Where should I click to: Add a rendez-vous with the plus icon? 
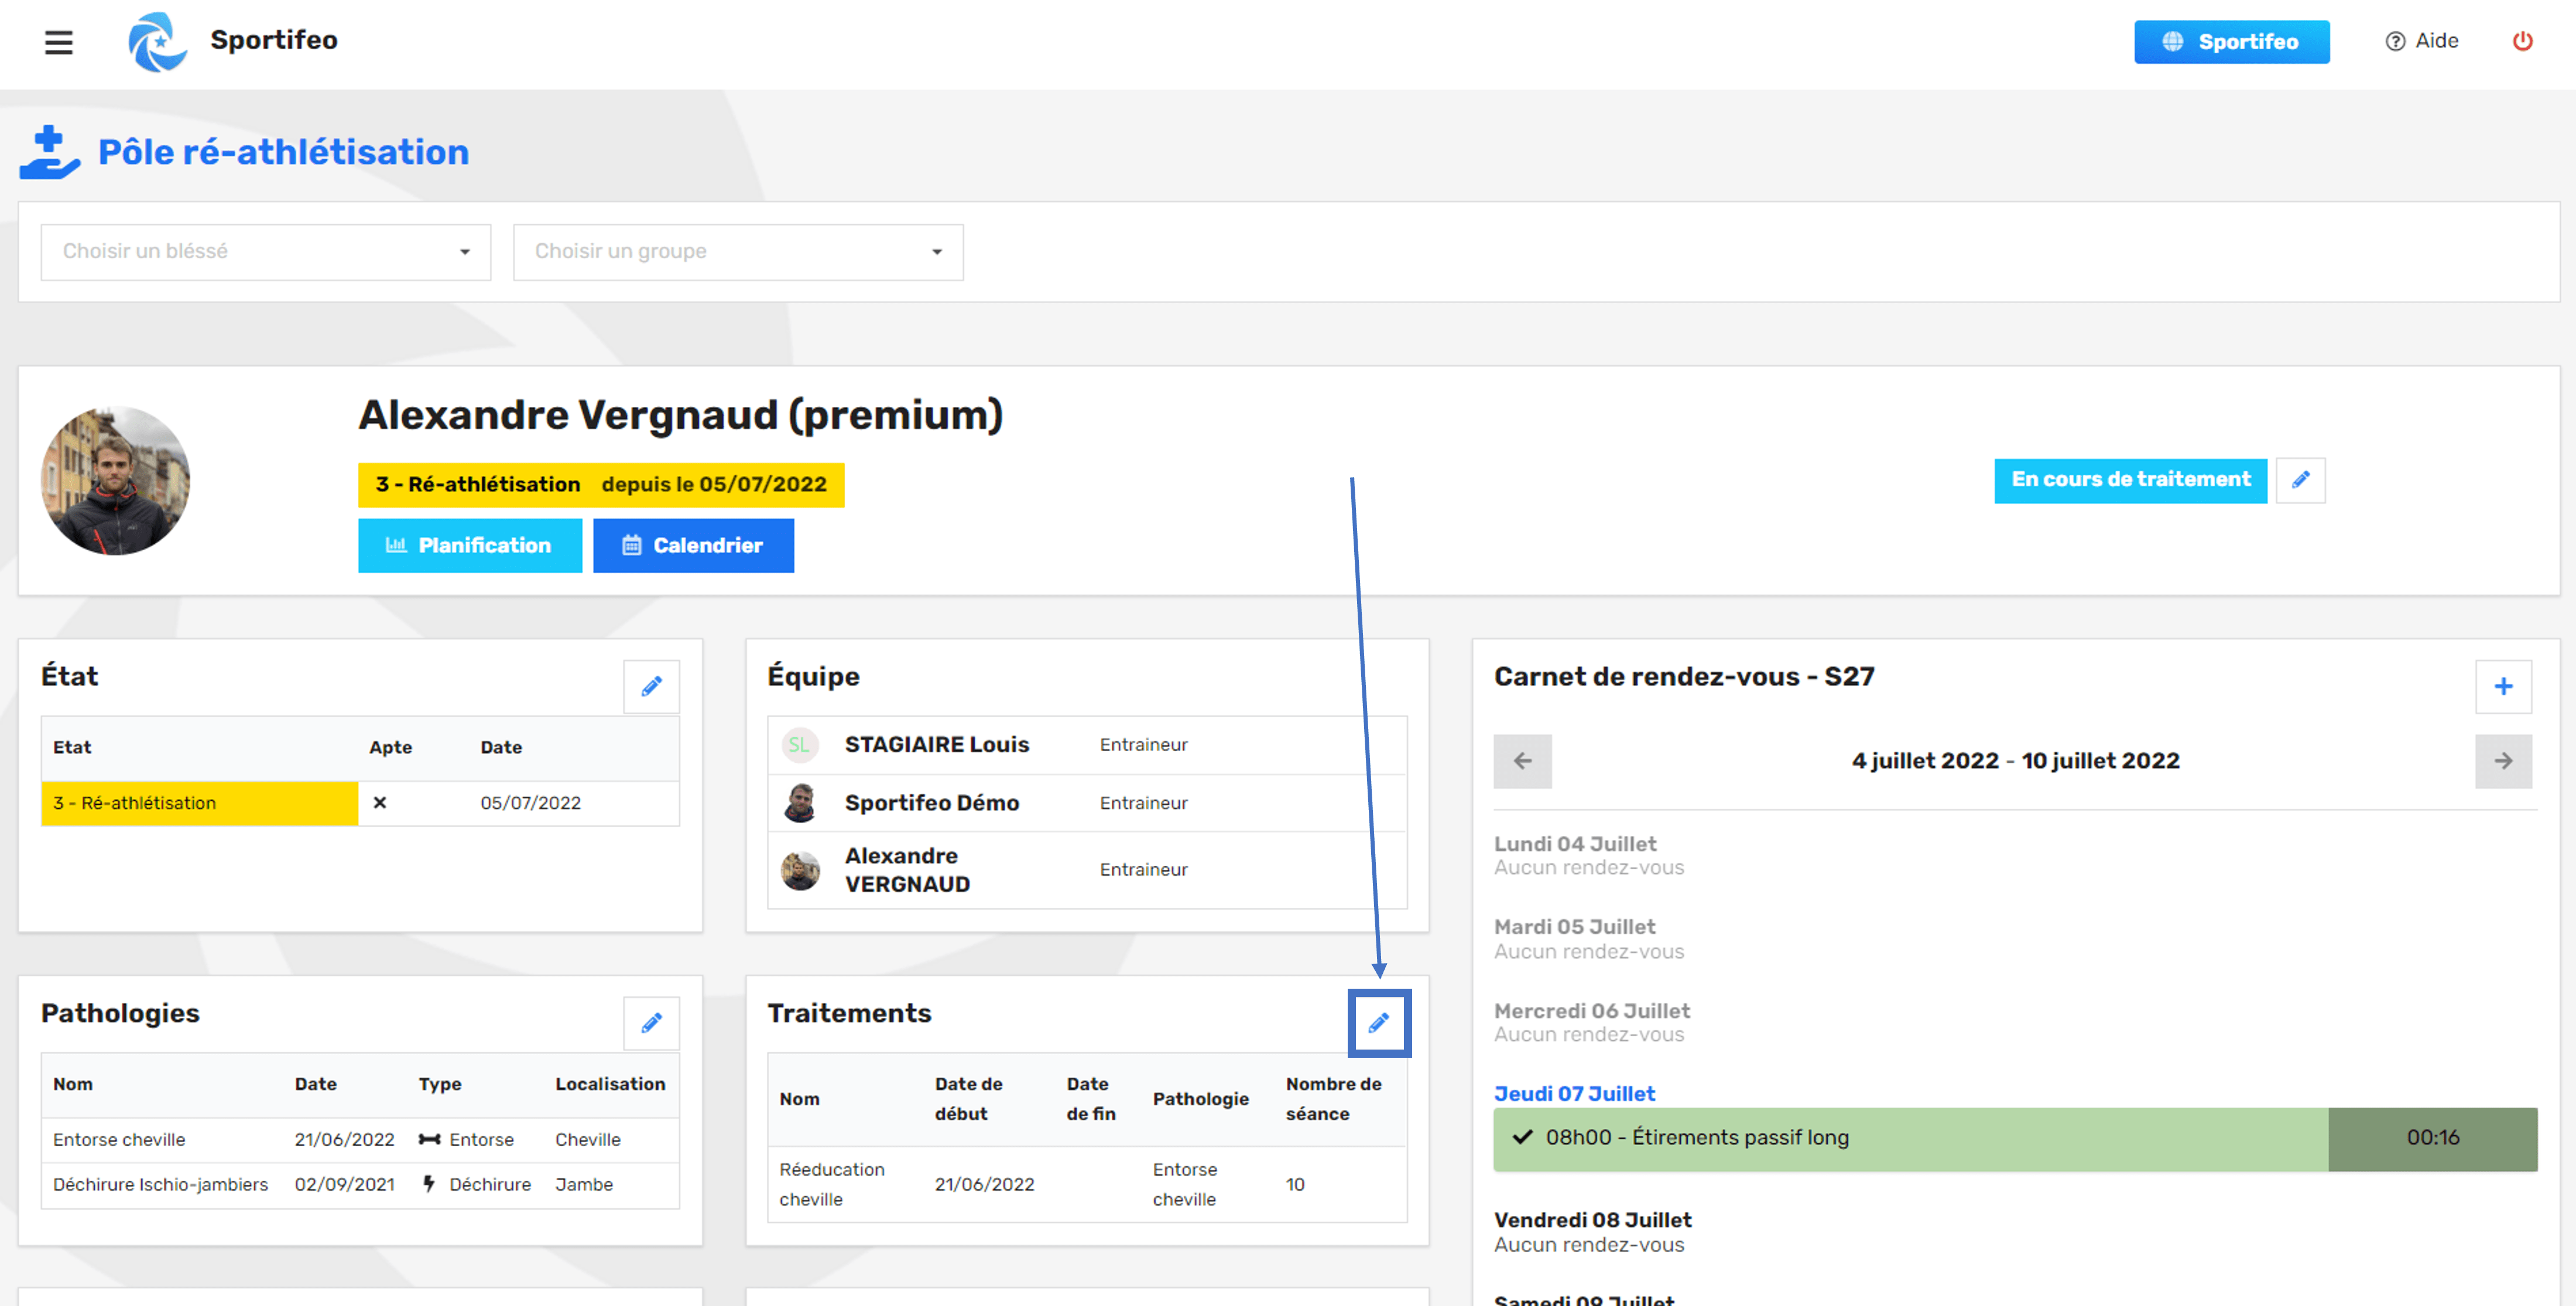pos(2503,686)
